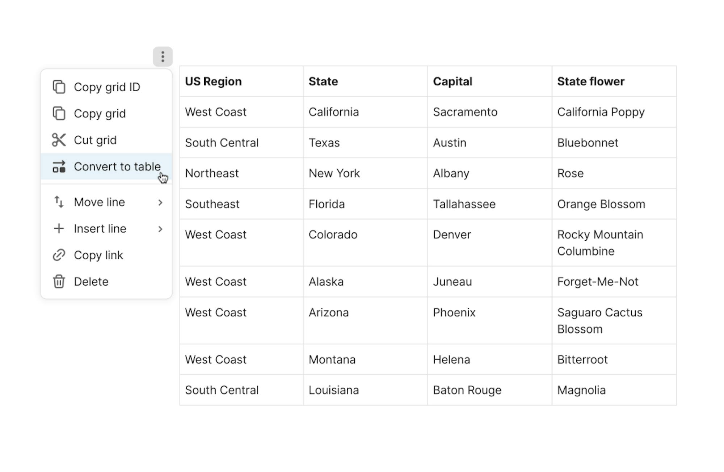The image size is (724, 472).
Task: Click the plus icon for Insert line
Action: 59,228
